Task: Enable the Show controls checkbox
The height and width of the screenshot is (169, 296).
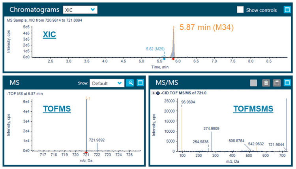Action: 240,10
